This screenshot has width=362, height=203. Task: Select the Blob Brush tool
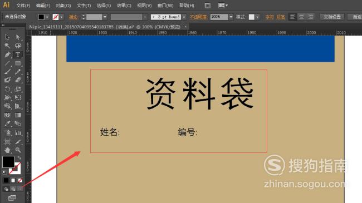pyautogui.click(x=7, y=80)
